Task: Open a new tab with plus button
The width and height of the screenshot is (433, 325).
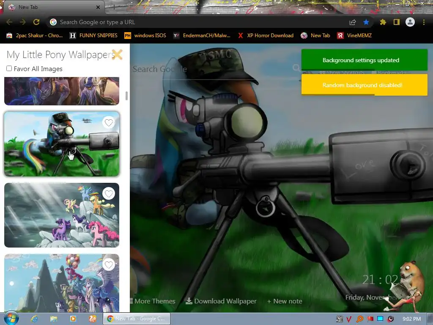Action: [114, 7]
